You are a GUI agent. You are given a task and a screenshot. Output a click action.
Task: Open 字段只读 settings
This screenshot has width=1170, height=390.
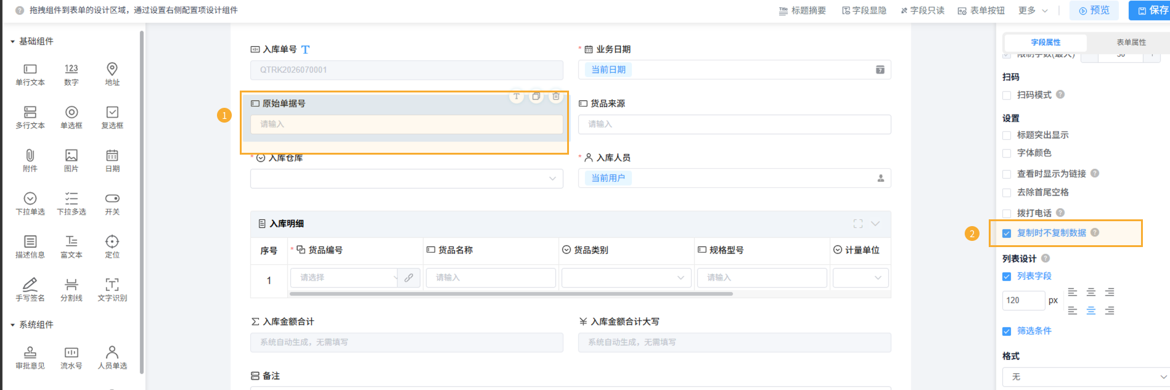click(x=922, y=10)
